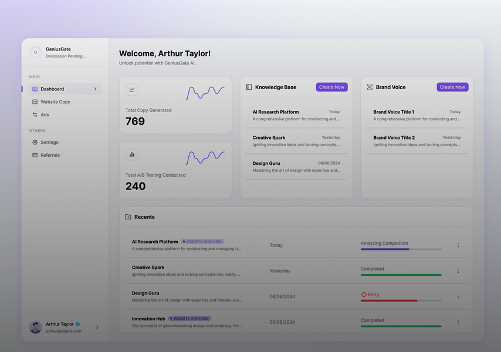
Task: Open options menu for AI Research Platform row
Action: tap(458, 245)
